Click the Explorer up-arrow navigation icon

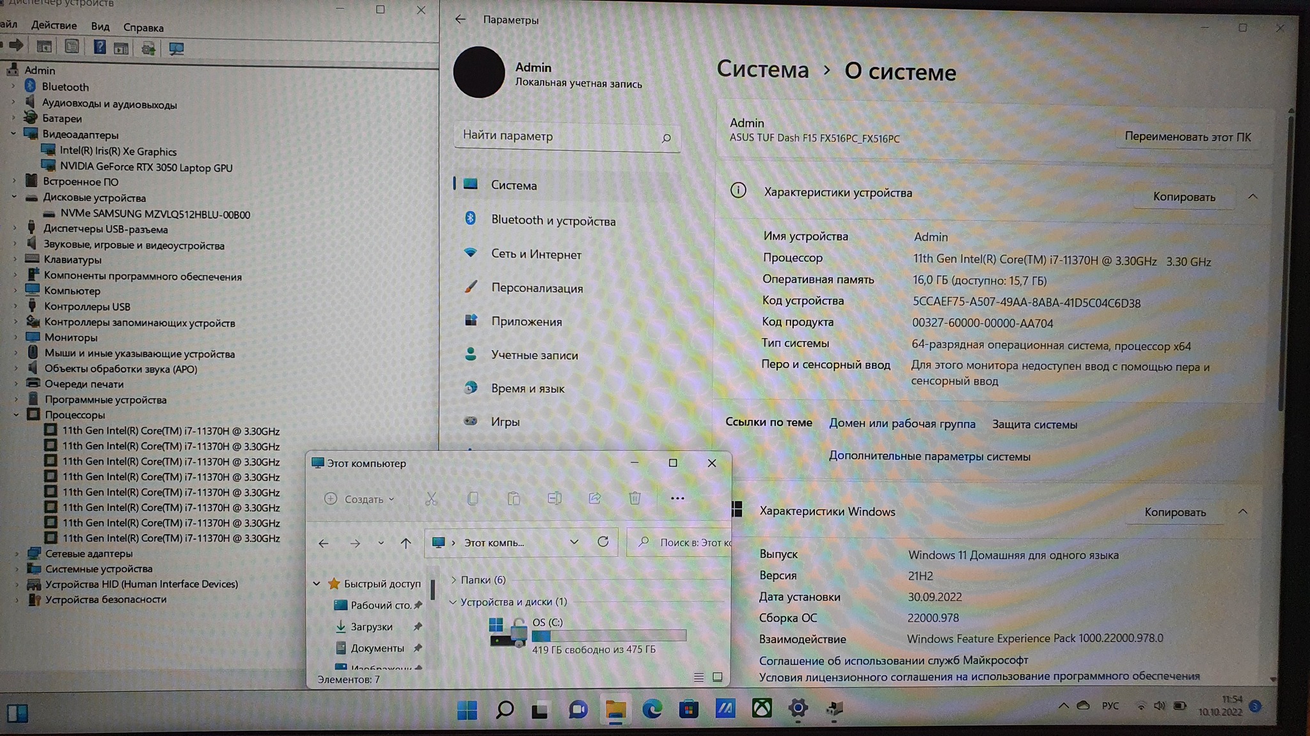pos(406,542)
